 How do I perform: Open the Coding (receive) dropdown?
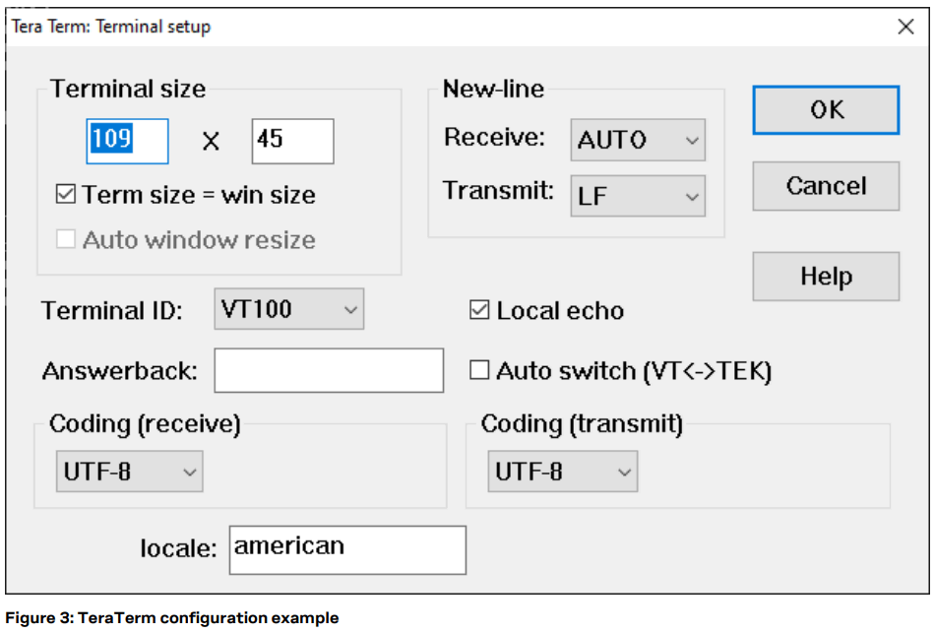coord(129,473)
